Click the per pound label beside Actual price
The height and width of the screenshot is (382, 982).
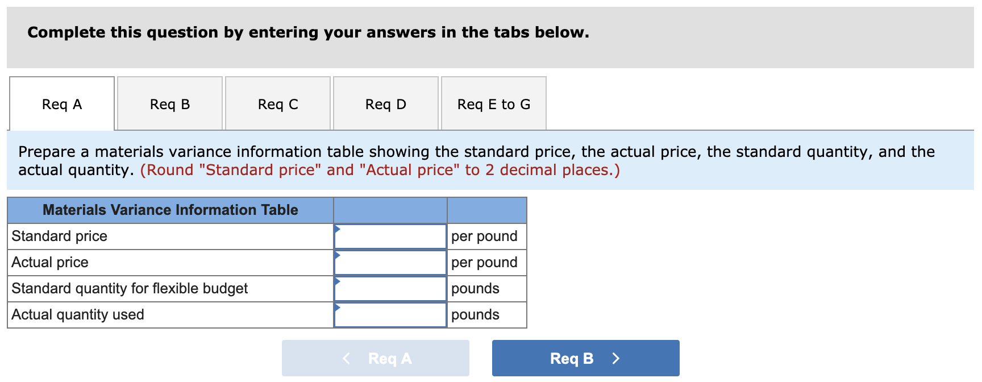(x=484, y=262)
